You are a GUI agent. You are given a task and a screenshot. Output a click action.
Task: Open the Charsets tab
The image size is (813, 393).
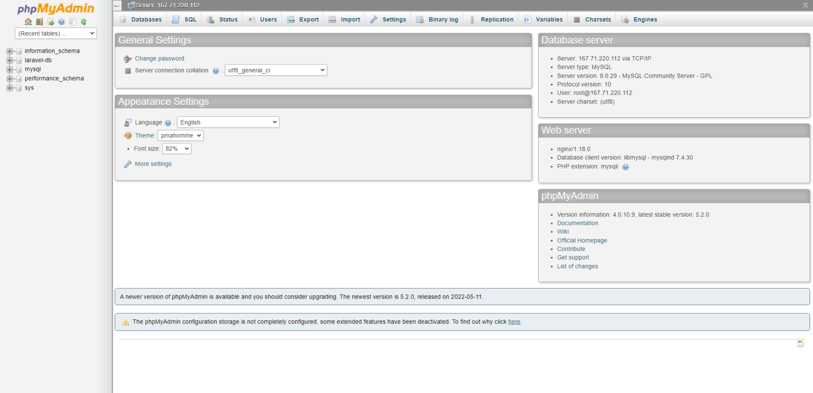592,20
